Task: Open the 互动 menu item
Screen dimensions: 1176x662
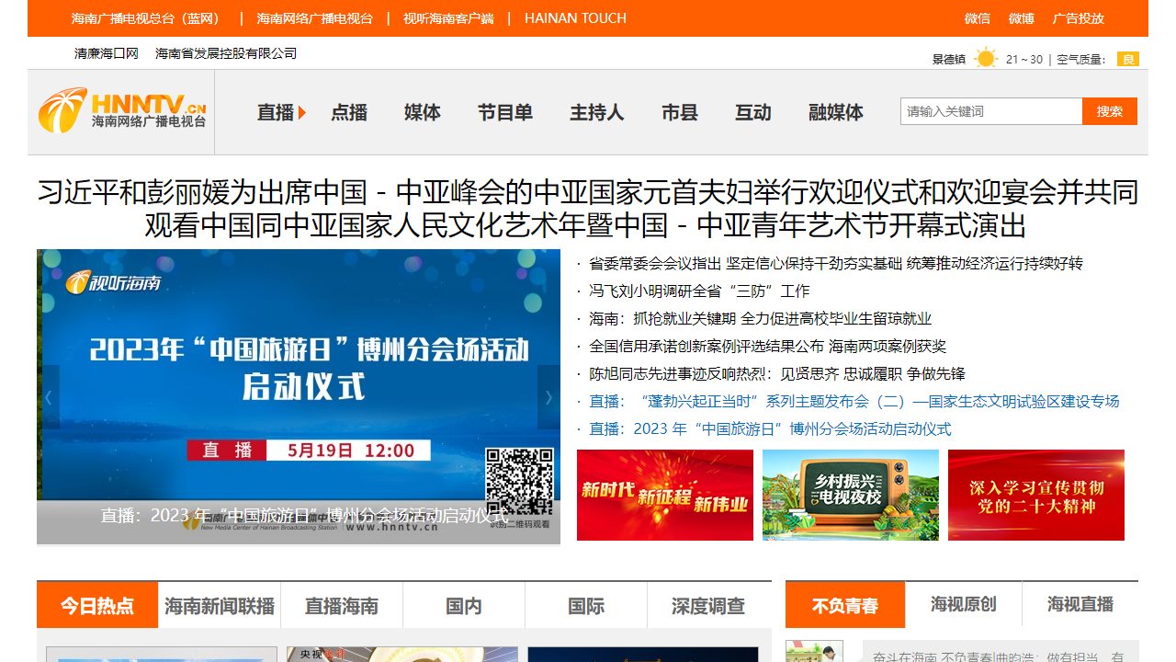Action: click(x=753, y=112)
